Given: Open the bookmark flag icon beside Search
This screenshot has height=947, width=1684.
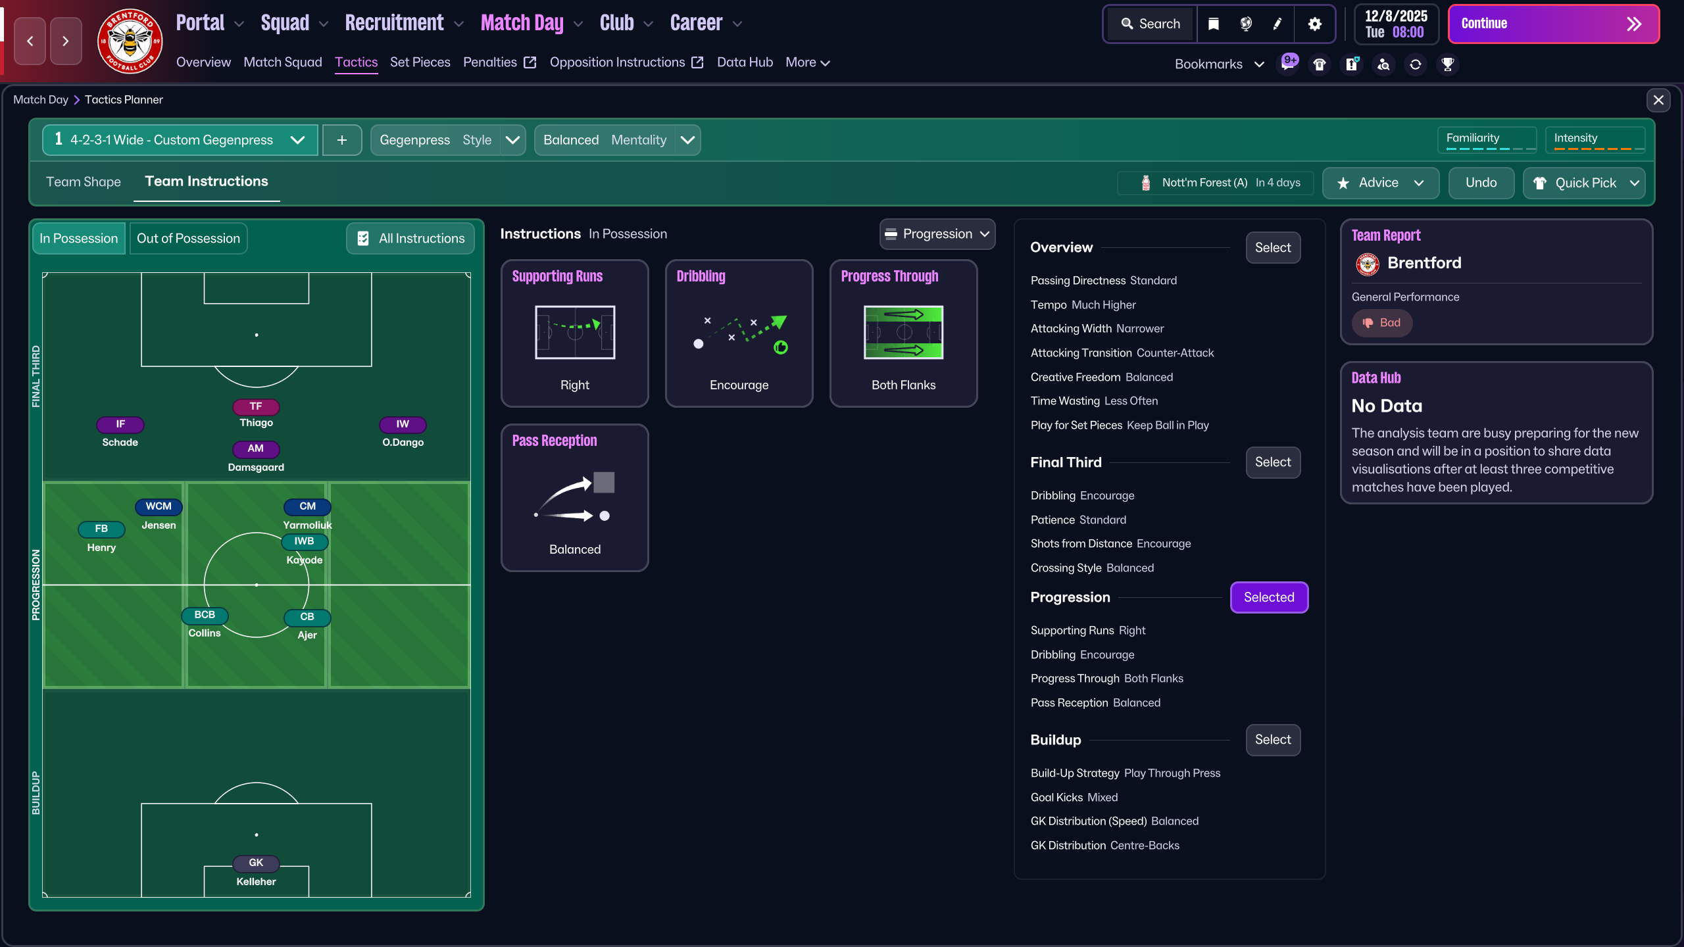Looking at the screenshot, I should click(x=1214, y=24).
